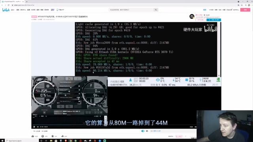Click the pink upload button
The height and width of the screenshot is (142, 253).
pyautogui.click(x=245, y=10)
